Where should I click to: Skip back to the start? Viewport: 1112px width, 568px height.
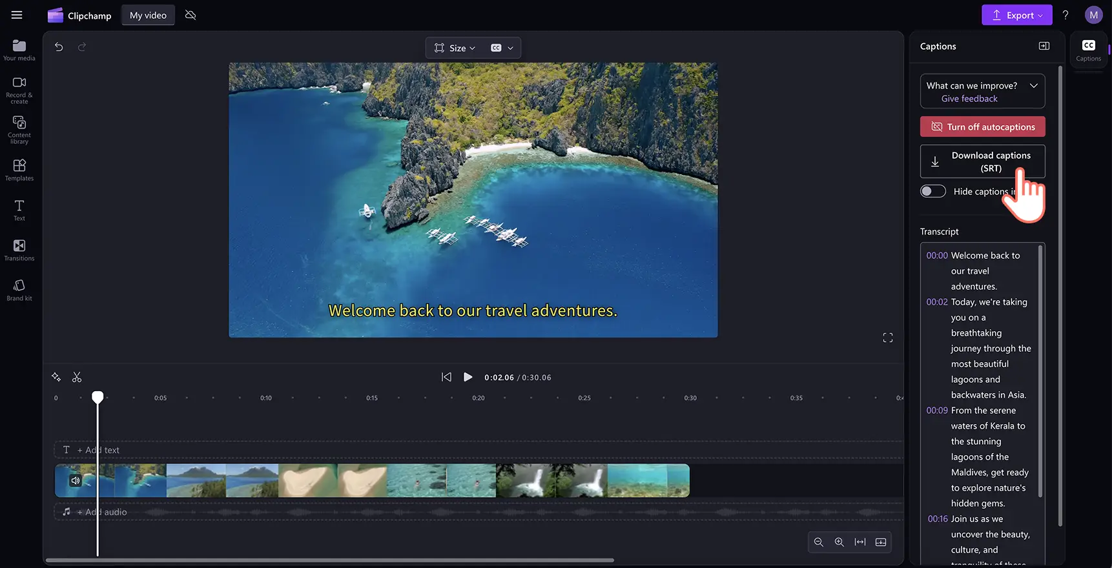(446, 377)
